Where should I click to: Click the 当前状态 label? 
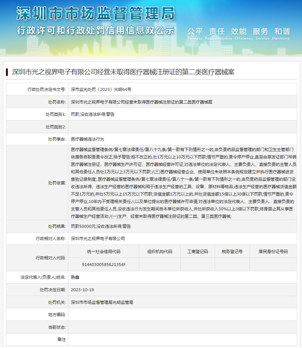pyautogui.click(x=57, y=327)
